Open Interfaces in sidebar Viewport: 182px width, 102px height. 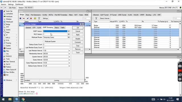(9, 16)
